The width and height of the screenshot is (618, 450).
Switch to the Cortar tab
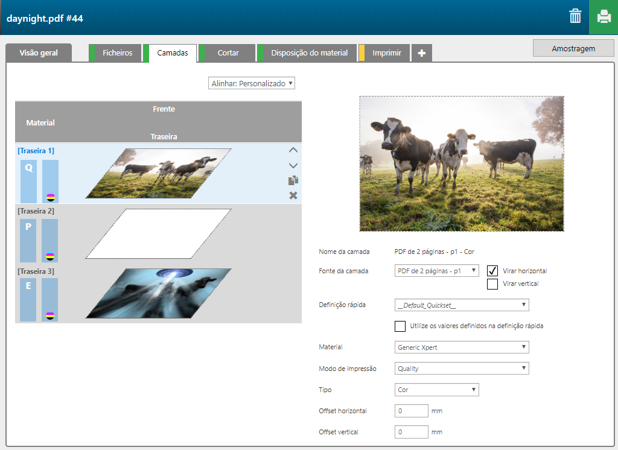pos(228,53)
